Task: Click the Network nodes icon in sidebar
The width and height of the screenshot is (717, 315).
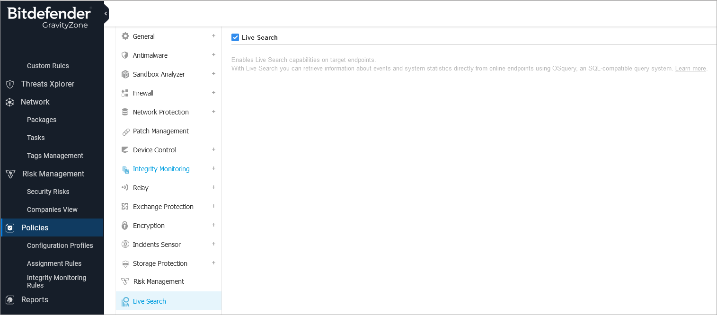Action: point(9,102)
